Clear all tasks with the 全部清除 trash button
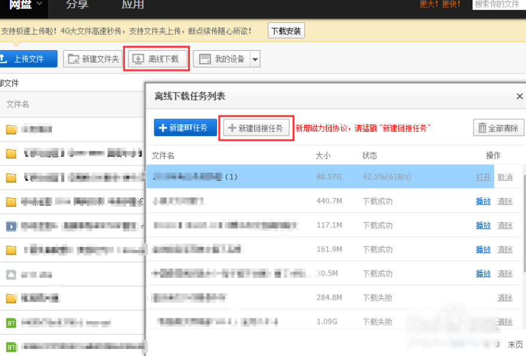The image size is (526, 356). (498, 128)
